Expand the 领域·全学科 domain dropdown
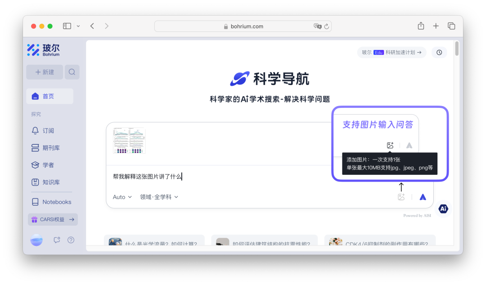 [159, 197]
